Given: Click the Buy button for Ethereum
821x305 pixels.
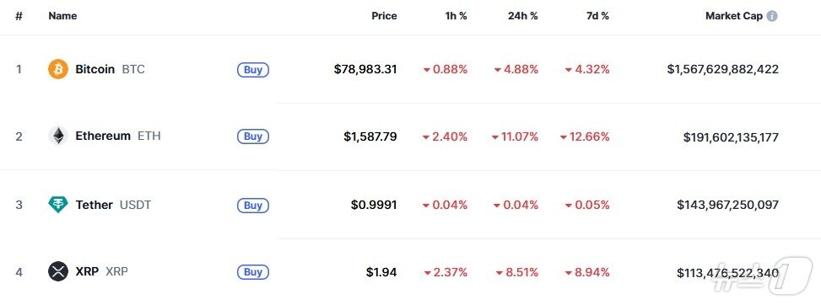Looking at the screenshot, I should (253, 136).
